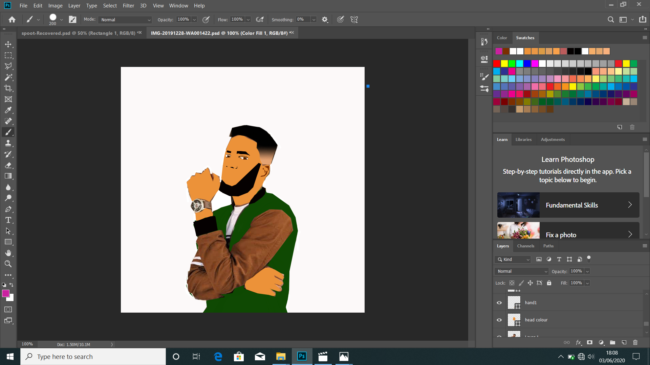Select the Eraser tool
Viewport: 650px width, 365px height.
click(x=8, y=165)
